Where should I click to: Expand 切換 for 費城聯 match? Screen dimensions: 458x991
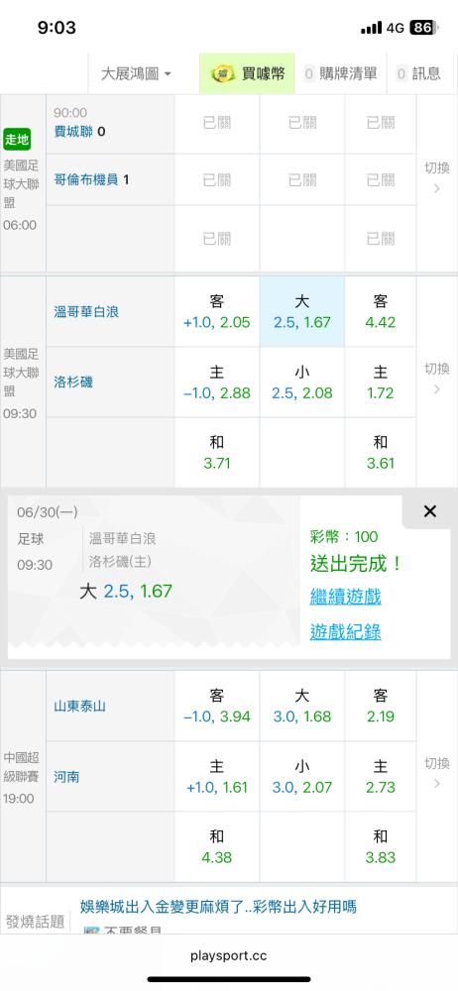point(437,177)
